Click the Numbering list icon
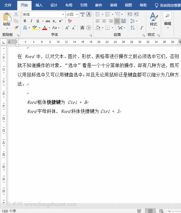181x213 pixels. [x=108, y=14]
